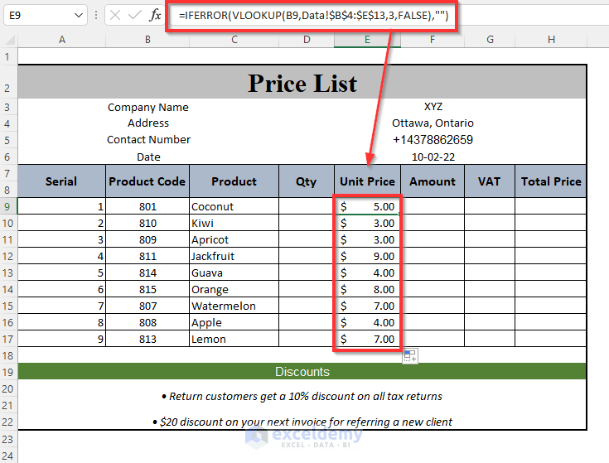
Task: Click the +14378862659 contact number cell
Action: point(433,140)
